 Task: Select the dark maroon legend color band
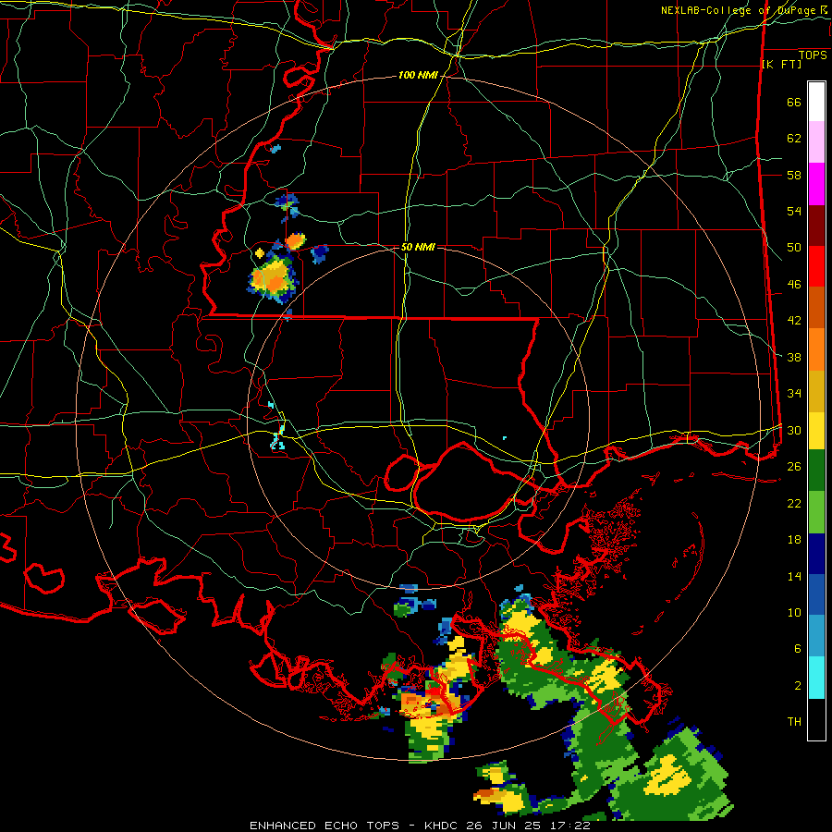coord(816,225)
